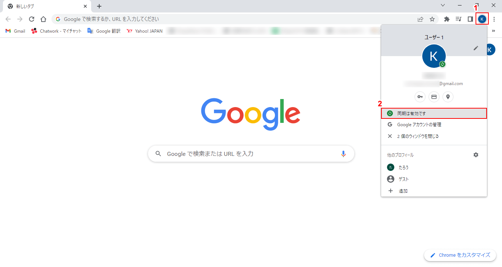This screenshot has width=502, height=267.
Task: Open addresses location pin icon
Action: (448, 97)
